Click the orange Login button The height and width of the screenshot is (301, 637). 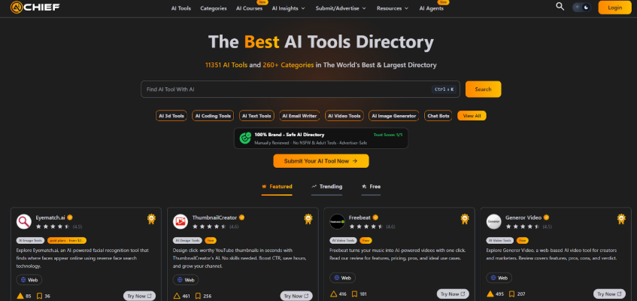pos(614,8)
